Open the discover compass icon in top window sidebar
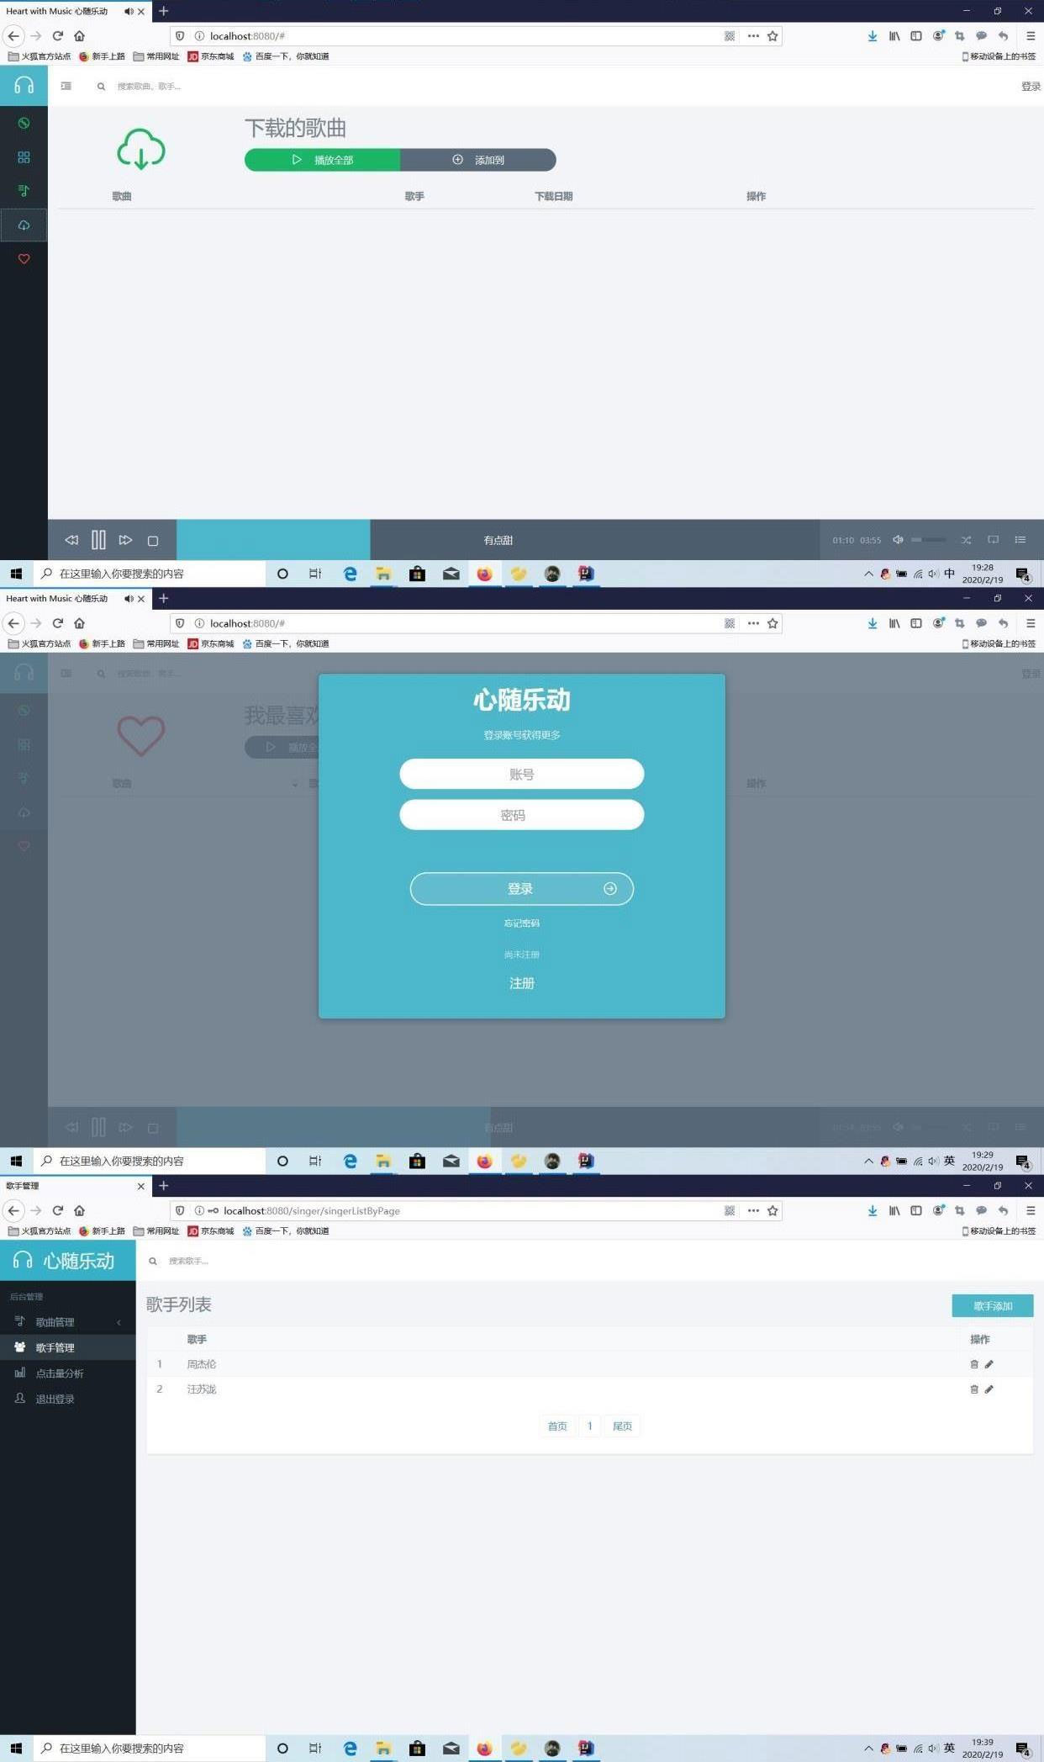Viewport: 1044px width, 1762px height. pyautogui.click(x=24, y=123)
